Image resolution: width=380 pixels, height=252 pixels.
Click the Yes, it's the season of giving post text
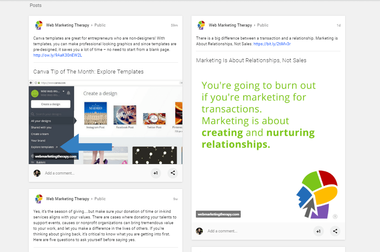(105, 225)
